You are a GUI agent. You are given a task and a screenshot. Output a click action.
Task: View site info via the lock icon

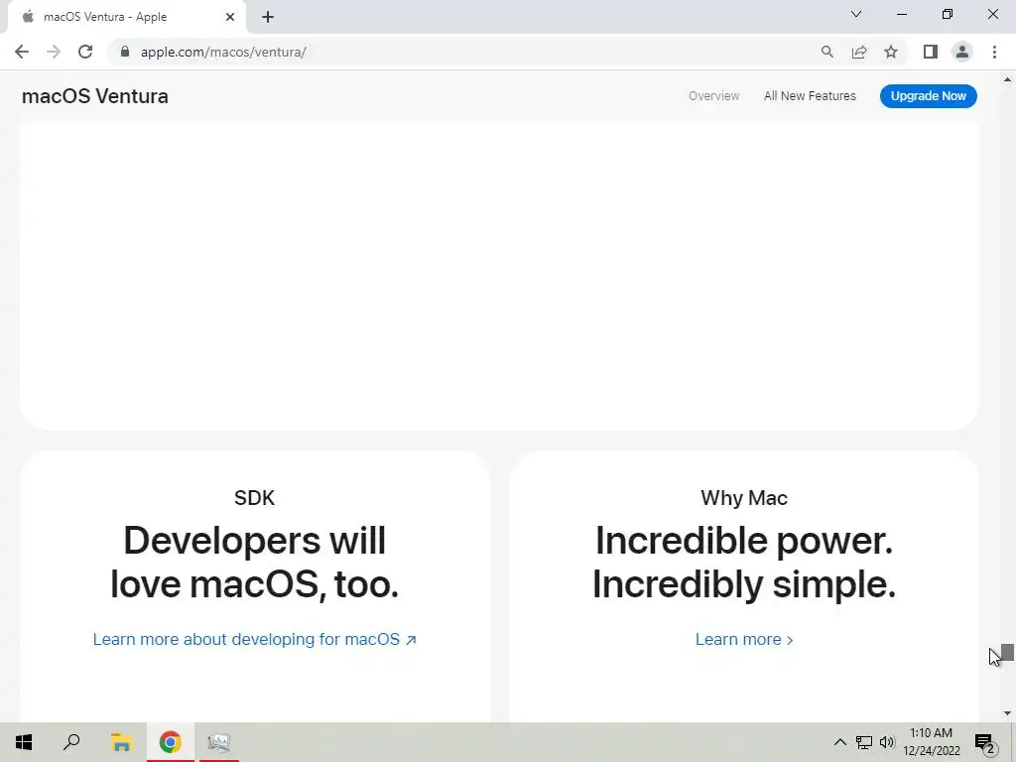point(125,52)
